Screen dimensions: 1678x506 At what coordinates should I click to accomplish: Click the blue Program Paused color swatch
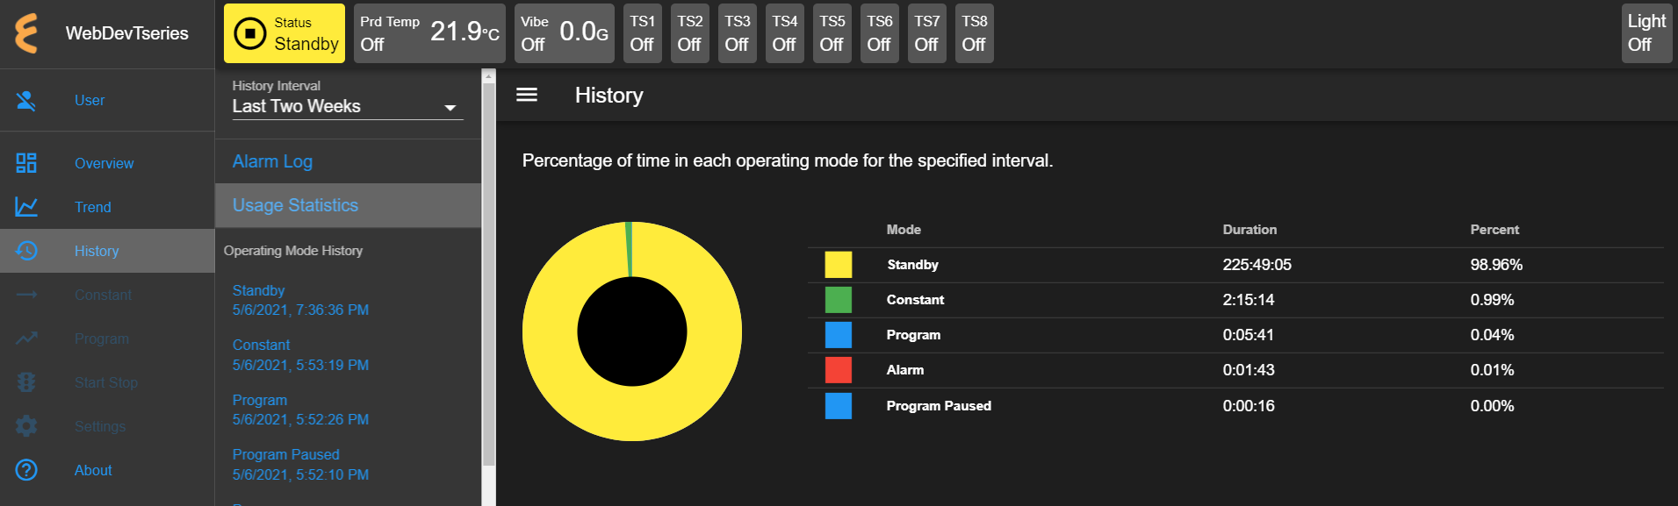point(839,406)
